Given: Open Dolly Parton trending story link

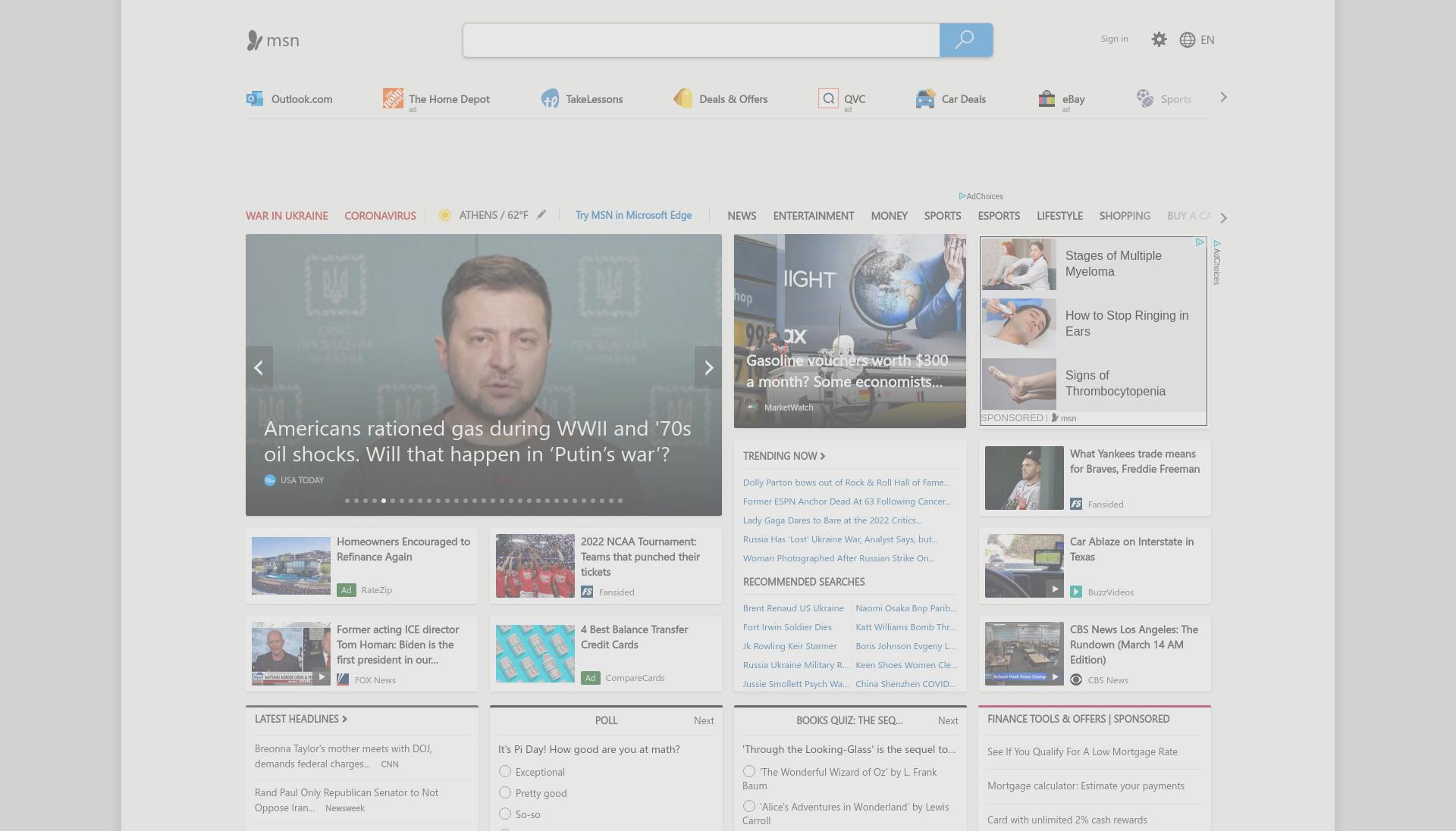Looking at the screenshot, I should point(846,483).
